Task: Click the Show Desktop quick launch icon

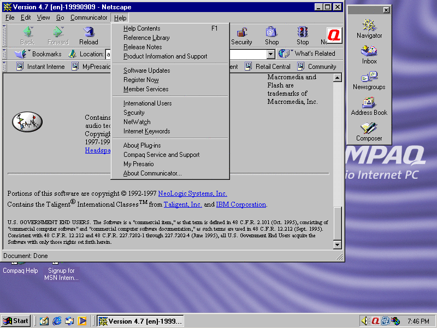Action: pyautogui.click(x=44, y=321)
